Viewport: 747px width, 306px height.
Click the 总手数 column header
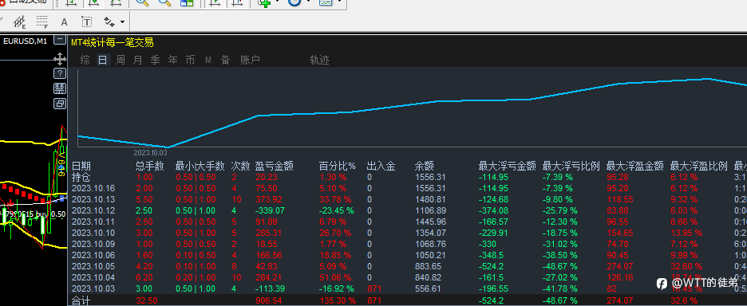click(x=150, y=166)
